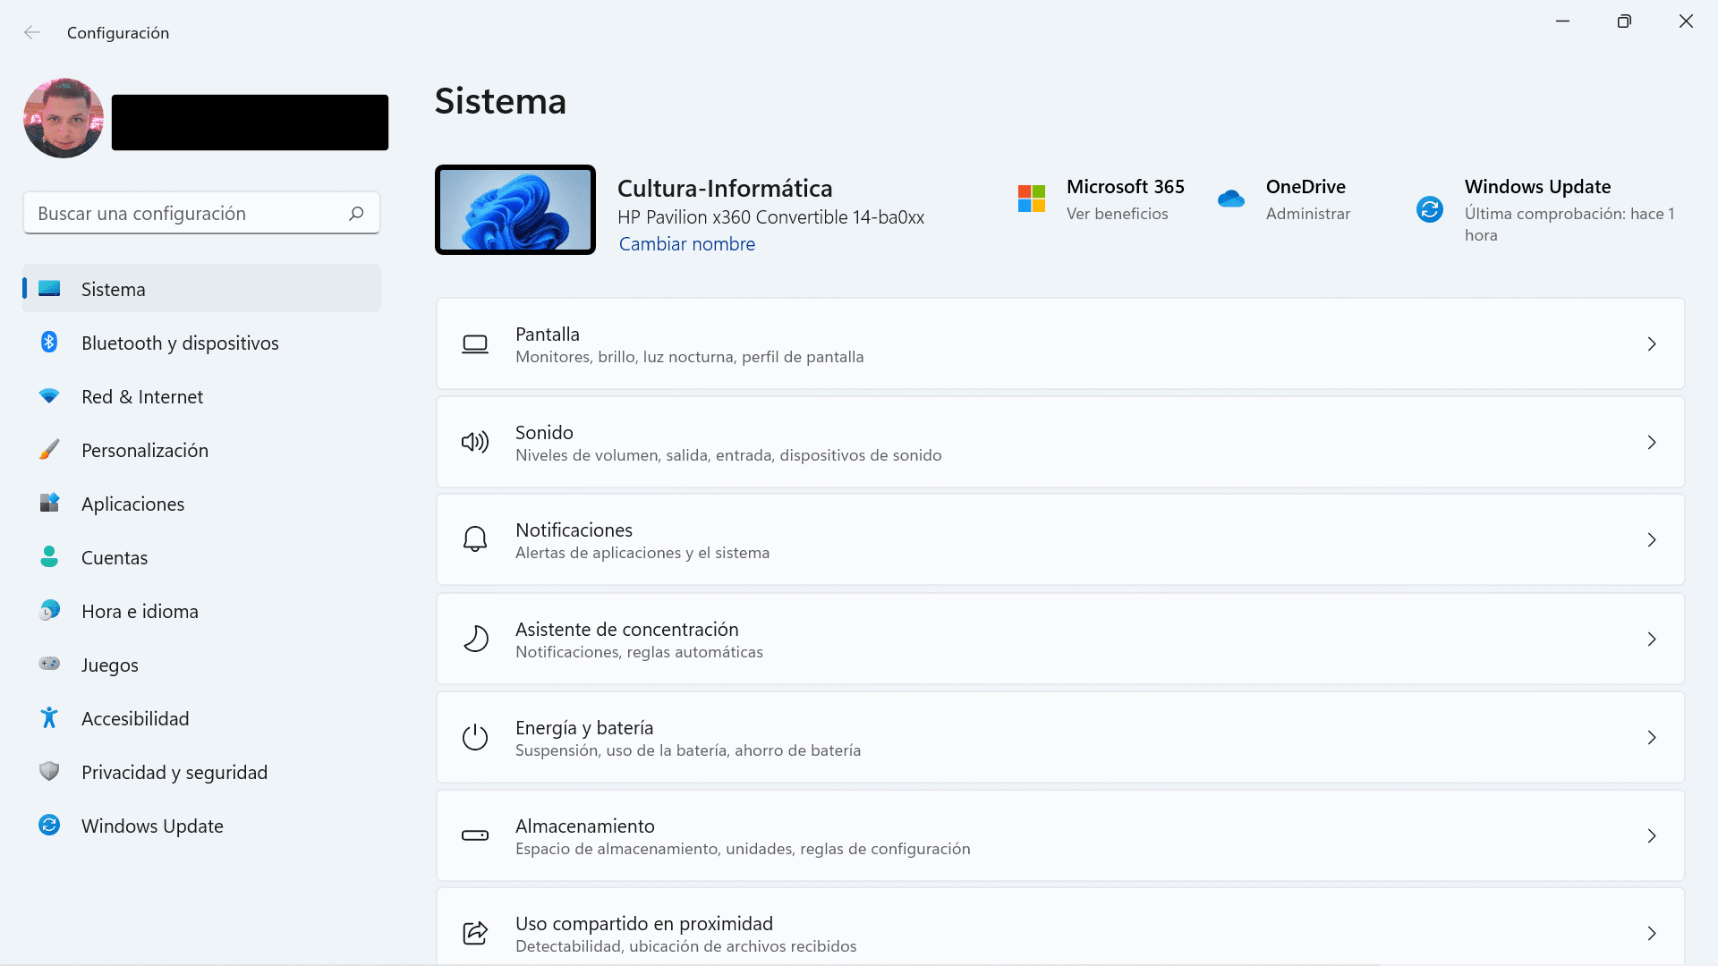Viewport: 1718px width, 966px height.
Task: Open Windows Update 'Última comprobación' status
Action: (x=1569, y=225)
